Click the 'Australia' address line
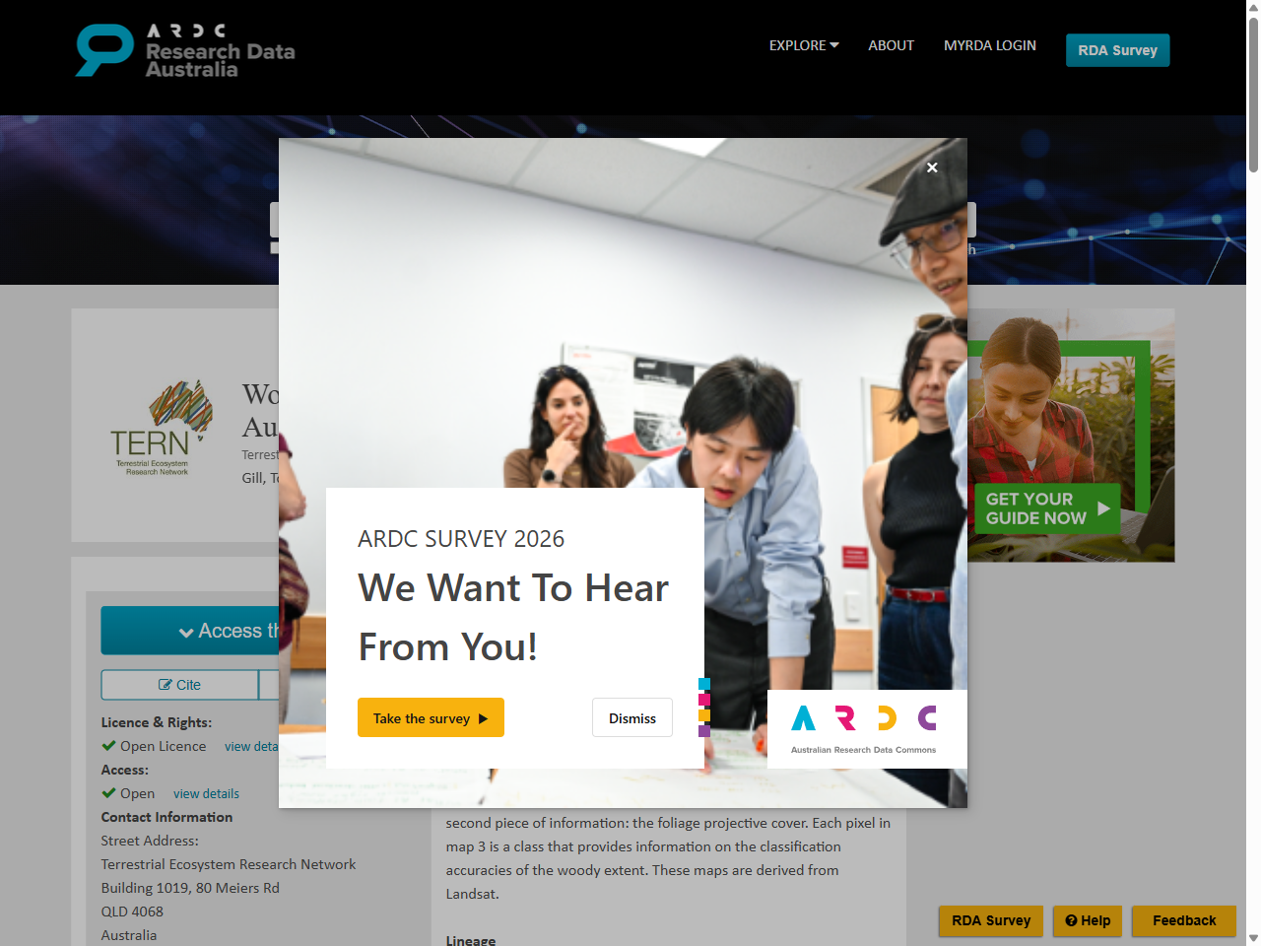The height and width of the screenshot is (946, 1261). pyautogui.click(x=129, y=935)
